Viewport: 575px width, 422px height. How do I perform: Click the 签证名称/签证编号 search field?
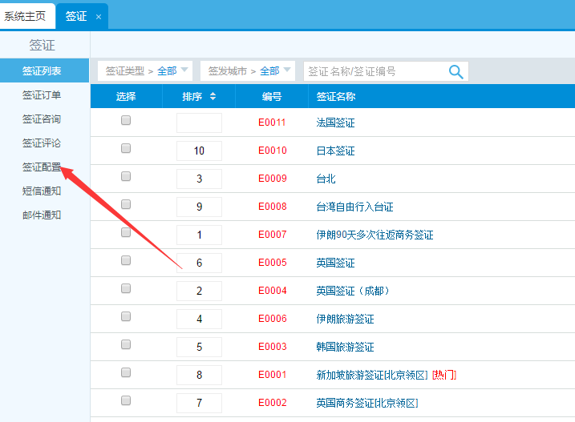(x=373, y=71)
